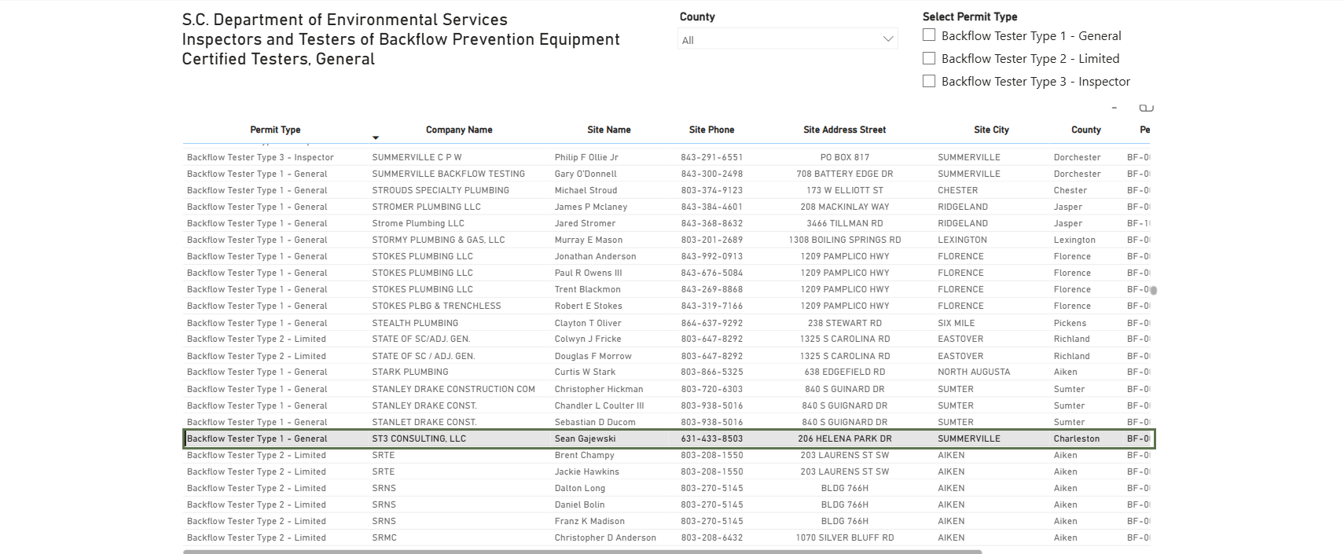Screen dimensions: 1344x554
Task: Click address 206 HELENA PARK DR
Action: pos(845,438)
